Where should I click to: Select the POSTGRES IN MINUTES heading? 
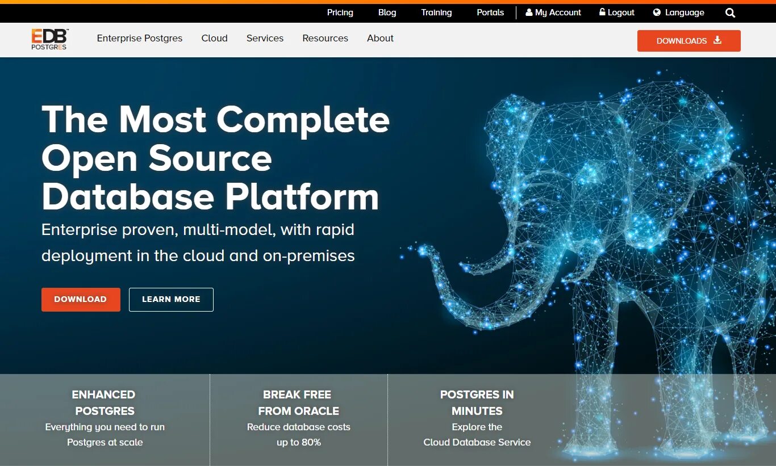pyautogui.click(x=477, y=402)
